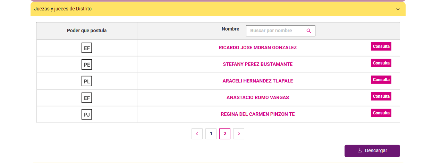
Task: Click the Poder que postula column header
Action: pos(87,31)
